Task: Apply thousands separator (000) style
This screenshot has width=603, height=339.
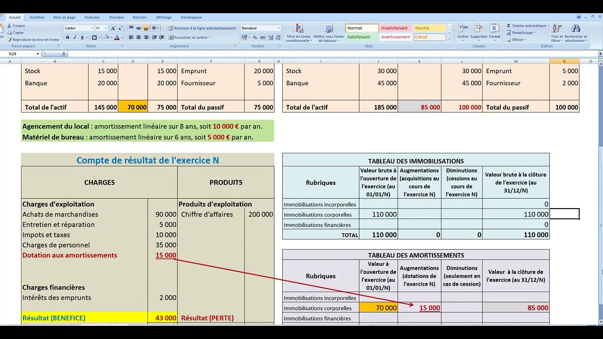Action: point(262,38)
